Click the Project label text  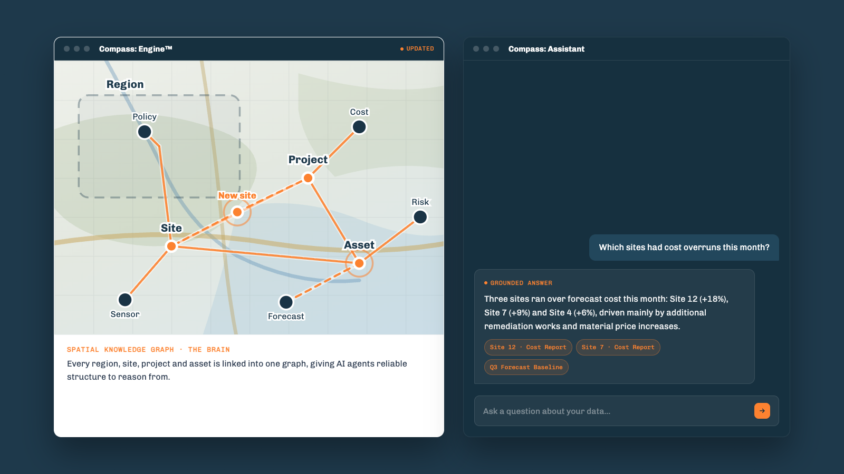tap(308, 160)
